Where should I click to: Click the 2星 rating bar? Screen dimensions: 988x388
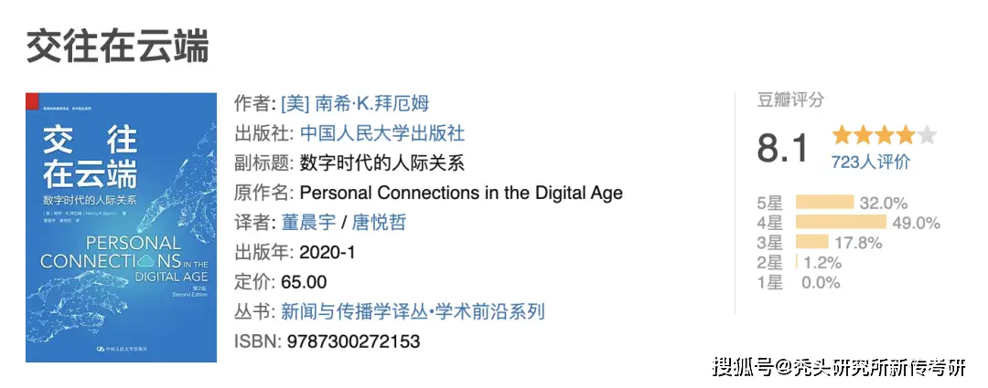798,262
